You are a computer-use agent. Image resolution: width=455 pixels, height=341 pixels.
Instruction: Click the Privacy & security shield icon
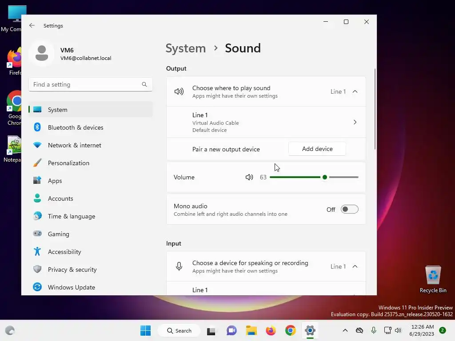[37, 269]
